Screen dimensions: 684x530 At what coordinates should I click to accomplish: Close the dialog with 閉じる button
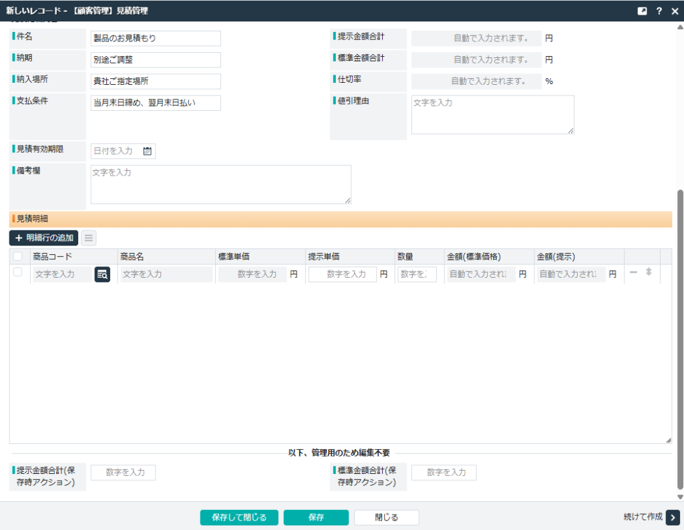(x=386, y=517)
